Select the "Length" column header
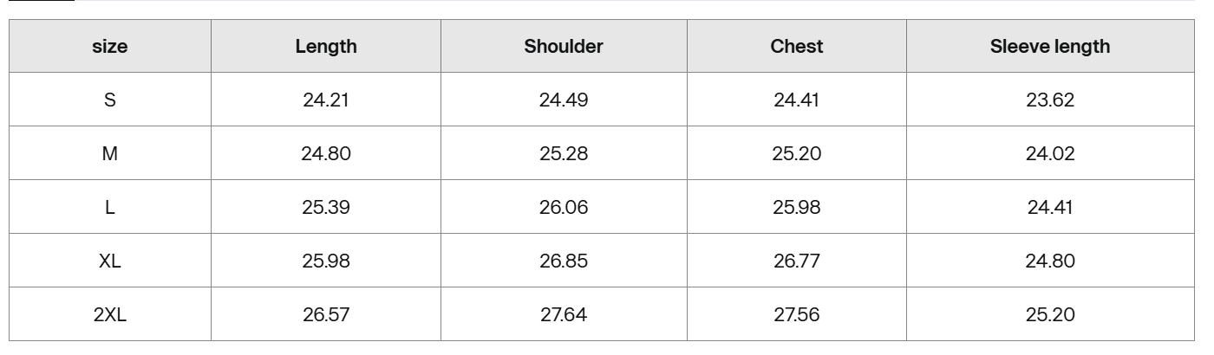The height and width of the screenshot is (355, 1214). pos(326,47)
